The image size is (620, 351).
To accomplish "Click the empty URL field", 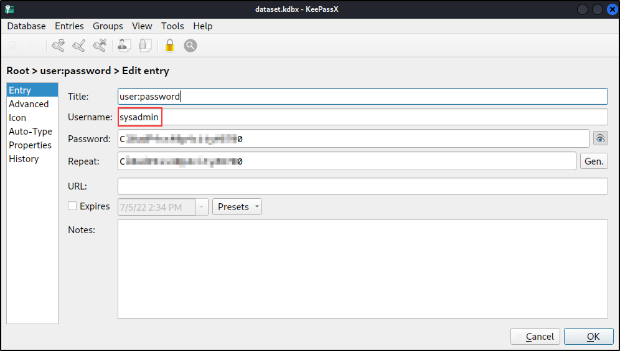I will pyautogui.click(x=362, y=186).
